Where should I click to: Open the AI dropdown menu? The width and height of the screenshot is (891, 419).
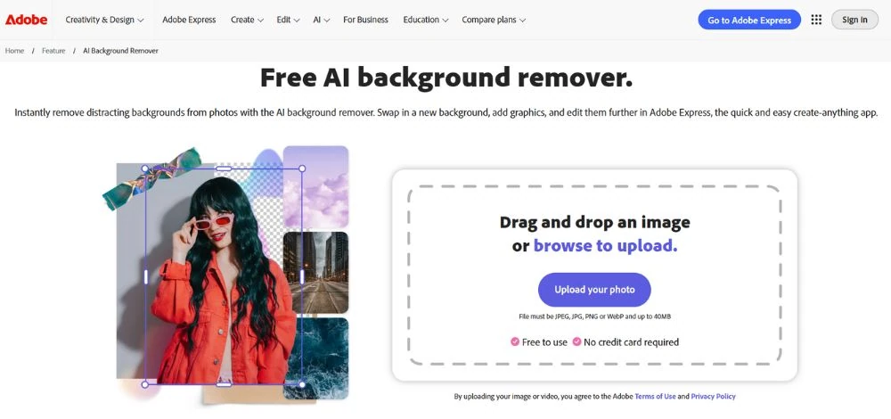pyautogui.click(x=321, y=20)
